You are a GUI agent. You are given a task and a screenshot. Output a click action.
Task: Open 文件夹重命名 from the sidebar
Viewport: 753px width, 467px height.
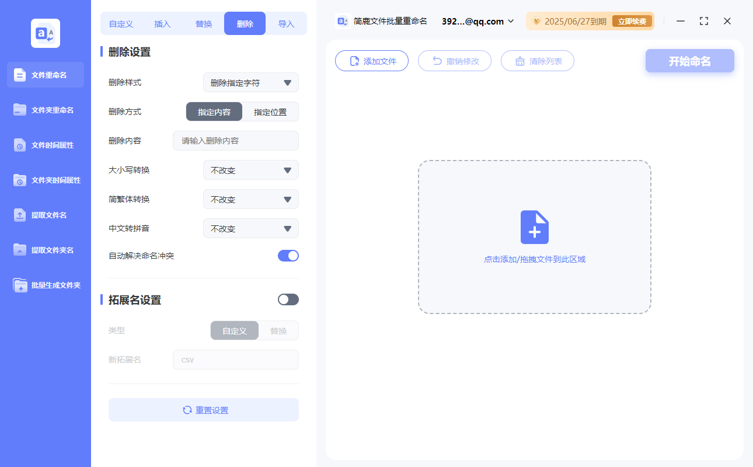45,110
